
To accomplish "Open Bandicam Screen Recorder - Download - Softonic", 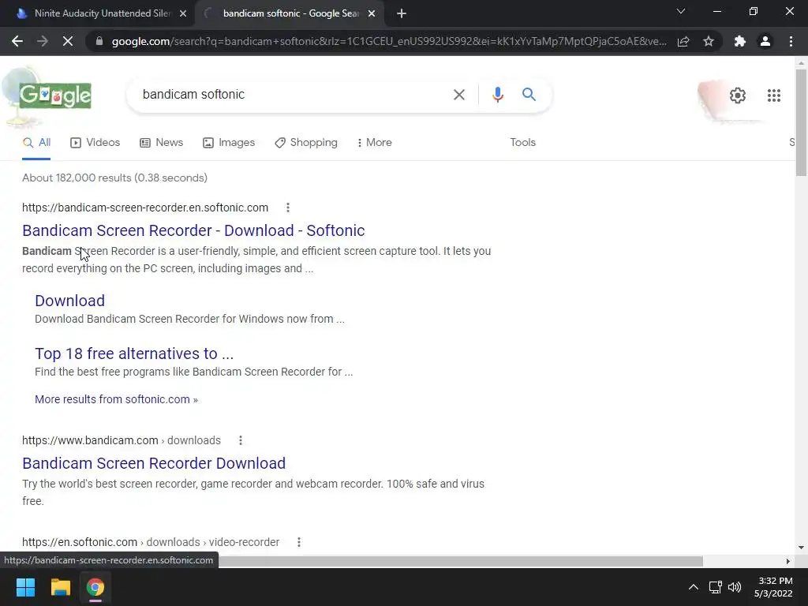I will point(193,230).
